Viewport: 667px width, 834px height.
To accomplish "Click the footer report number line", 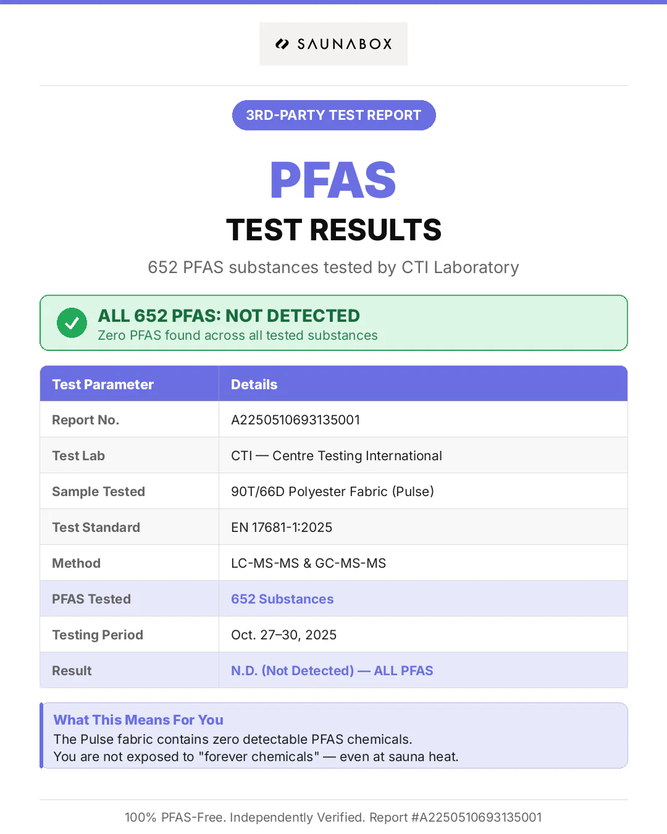I will (x=333, y=817).
